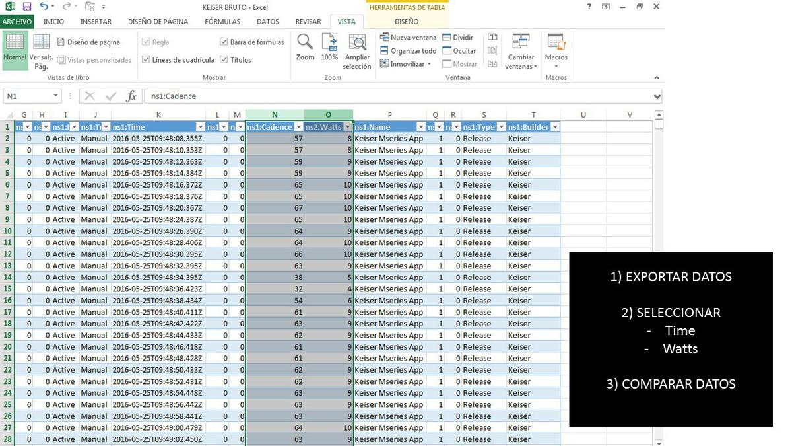Click Ampliar selección zoom icon
Viewport: 792px width, 446px height.
click(x=357, y=44)
